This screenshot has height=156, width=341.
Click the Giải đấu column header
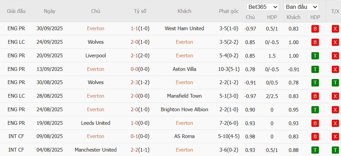(x=16, y=11)
